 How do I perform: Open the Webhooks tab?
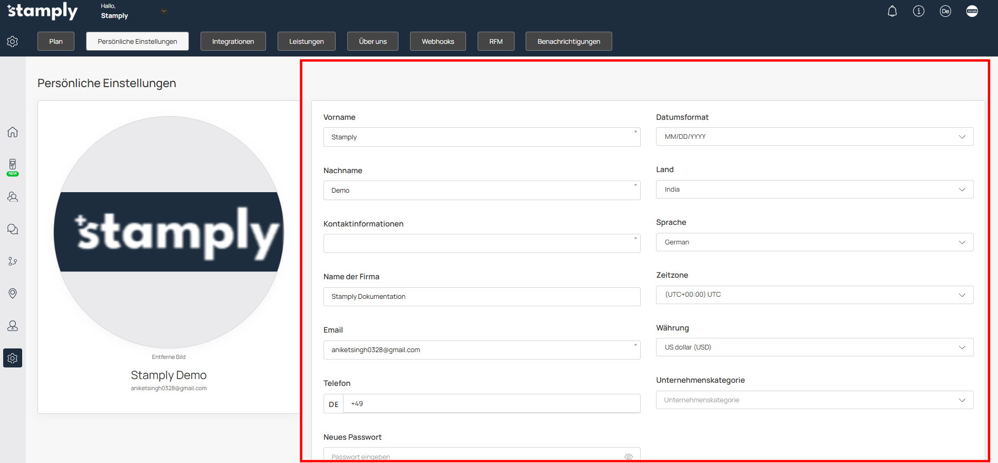pyautogui.click(x=438, y=41)
